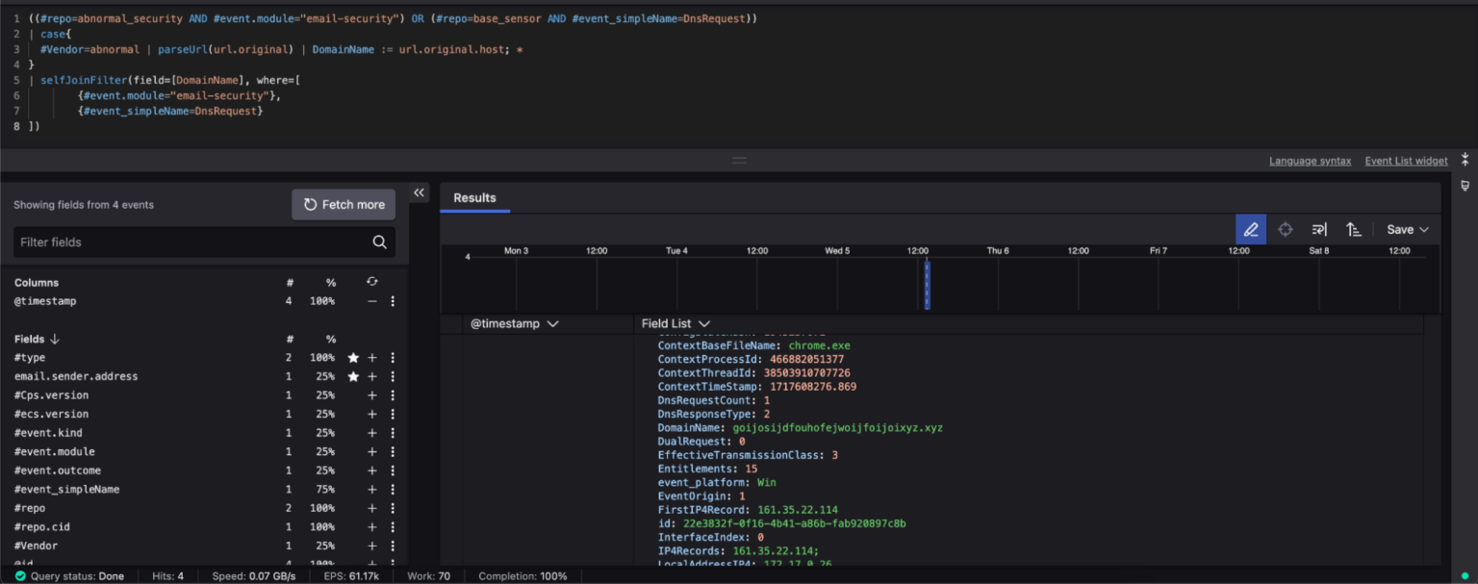Click the collapse editor arrows icon at top right
The width and height of the screenshot is (1478, 584).
1465,160
